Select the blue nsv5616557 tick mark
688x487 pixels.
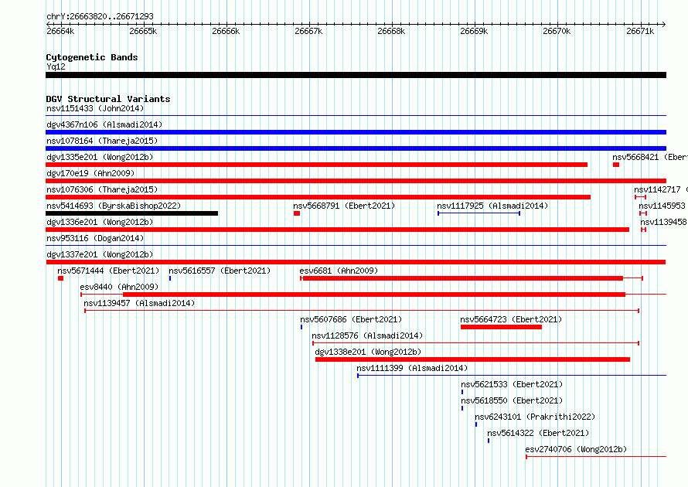170,278
